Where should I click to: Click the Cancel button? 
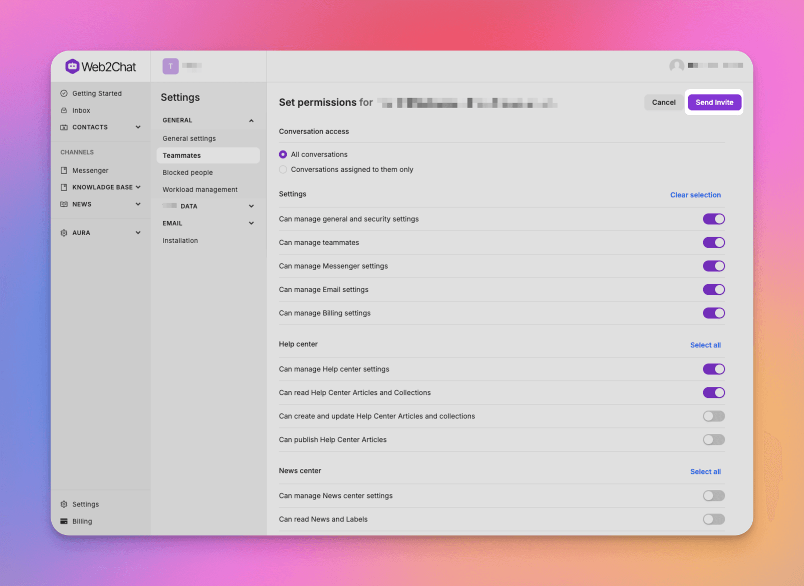click(x=664, y=102)
